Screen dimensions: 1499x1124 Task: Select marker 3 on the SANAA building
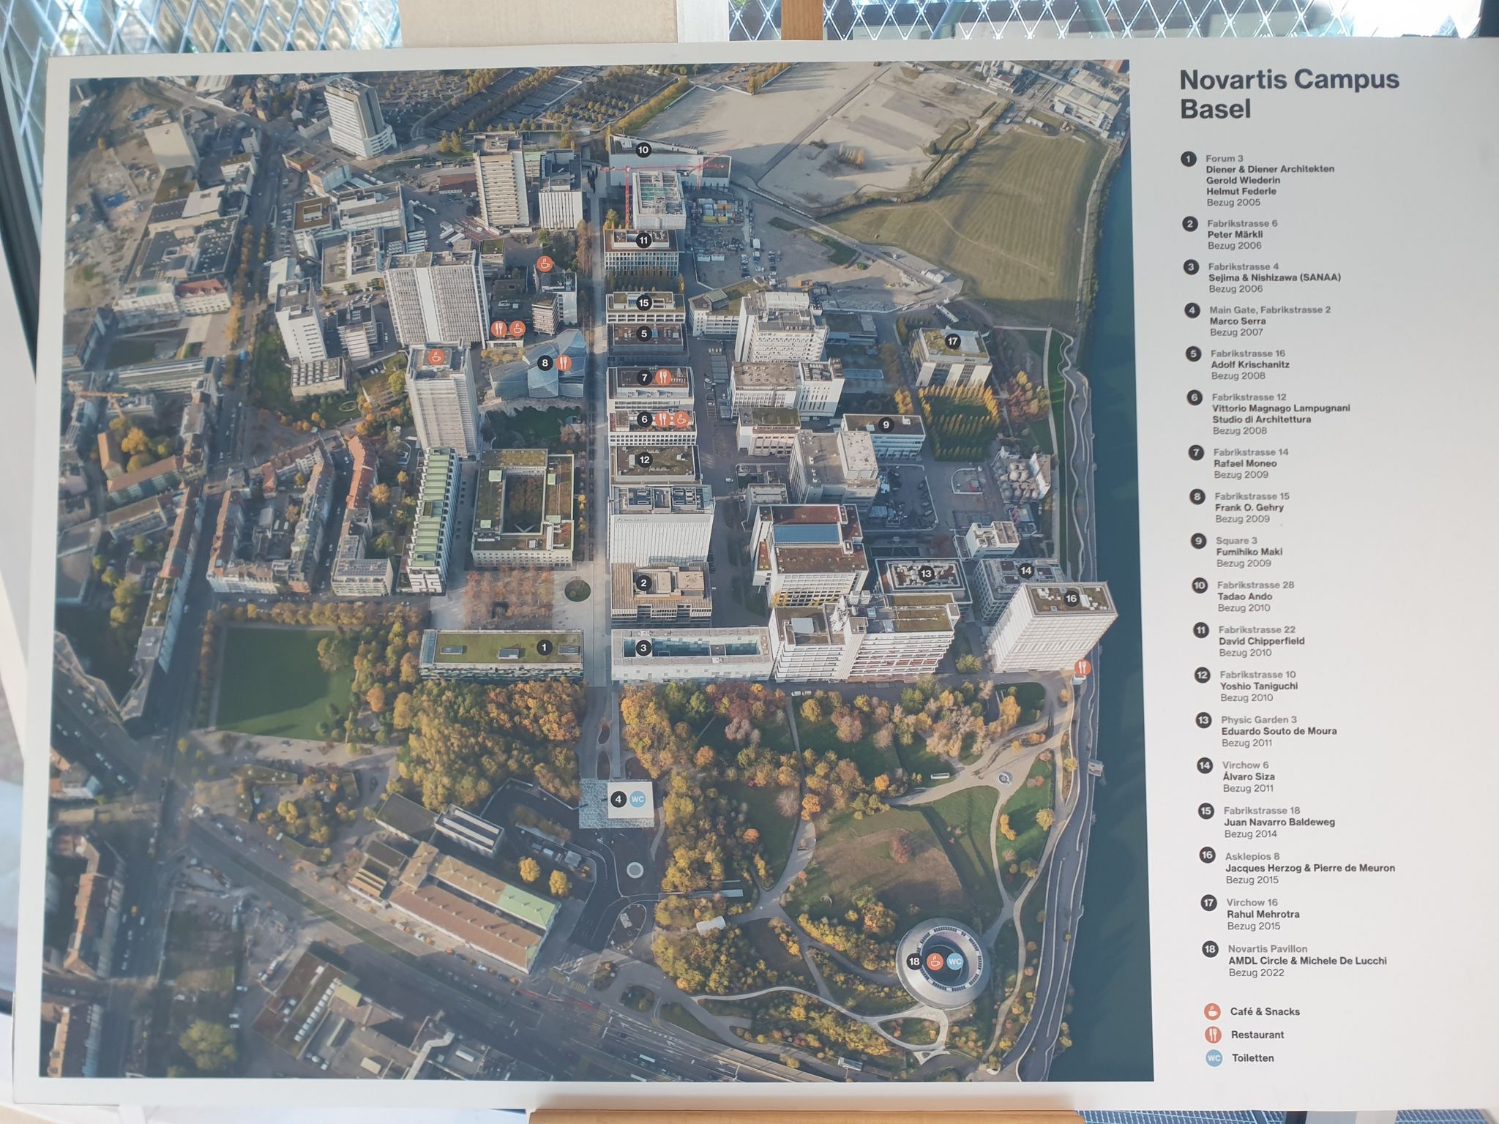point(643,648)
